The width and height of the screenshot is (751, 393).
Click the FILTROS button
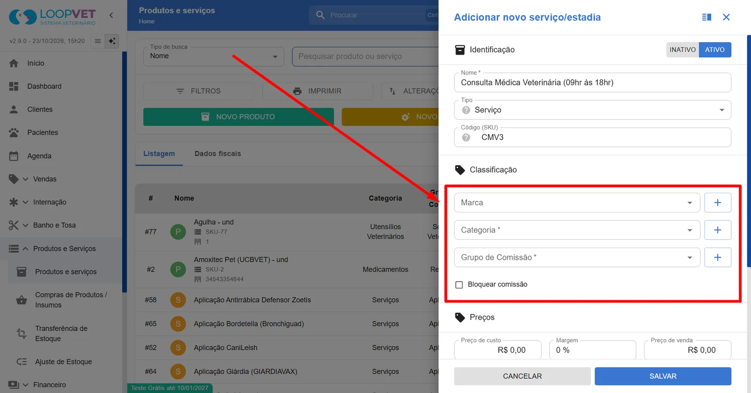199,91
